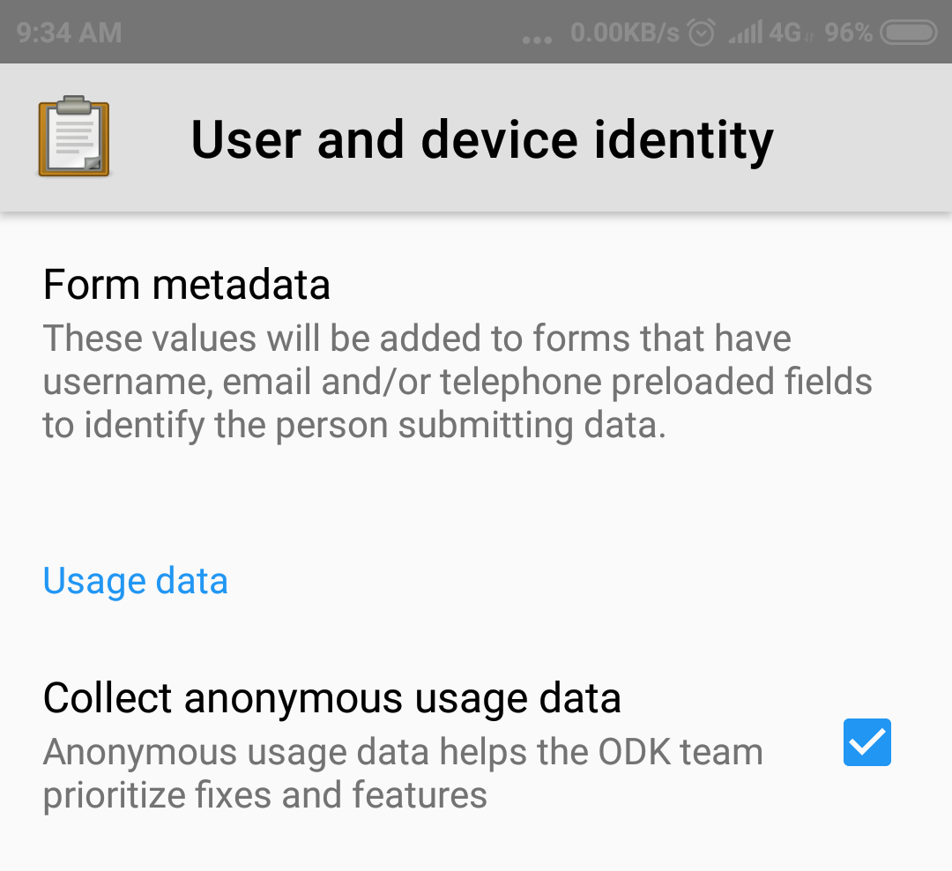Disable the Collect anonymous usage data checkbox
952x871 pixels.
coord(866,742)
